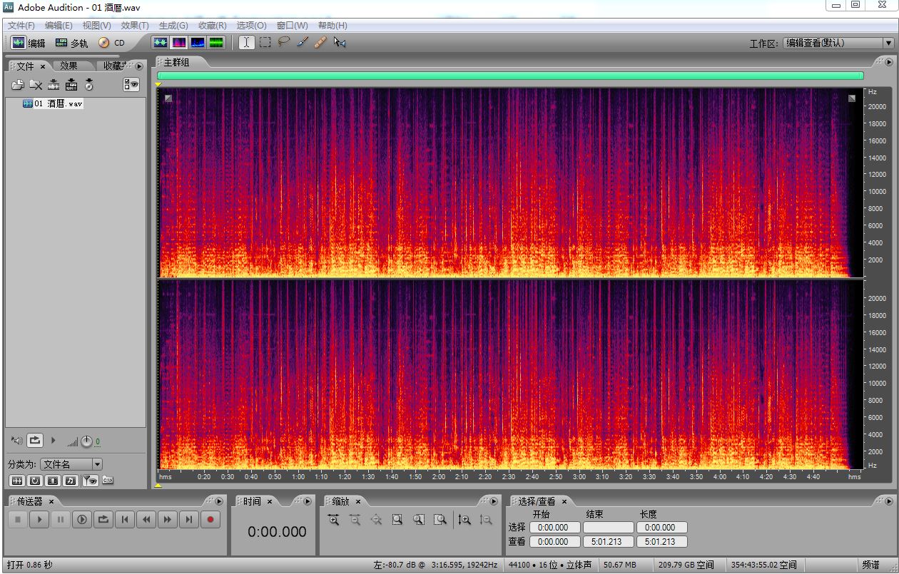Switch to the CD view
The image size is (899, 574).
(x=111, y=43)
